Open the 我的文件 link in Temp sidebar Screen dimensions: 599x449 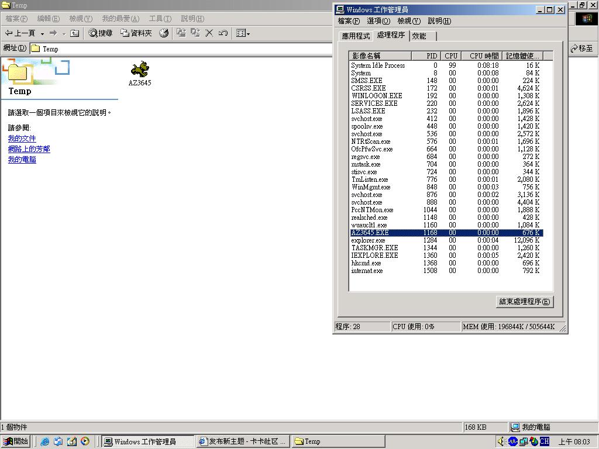pyautogui.click(x=22, y=138)
